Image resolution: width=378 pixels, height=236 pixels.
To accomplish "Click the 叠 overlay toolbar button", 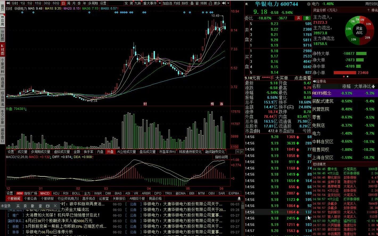I will 192,3.
